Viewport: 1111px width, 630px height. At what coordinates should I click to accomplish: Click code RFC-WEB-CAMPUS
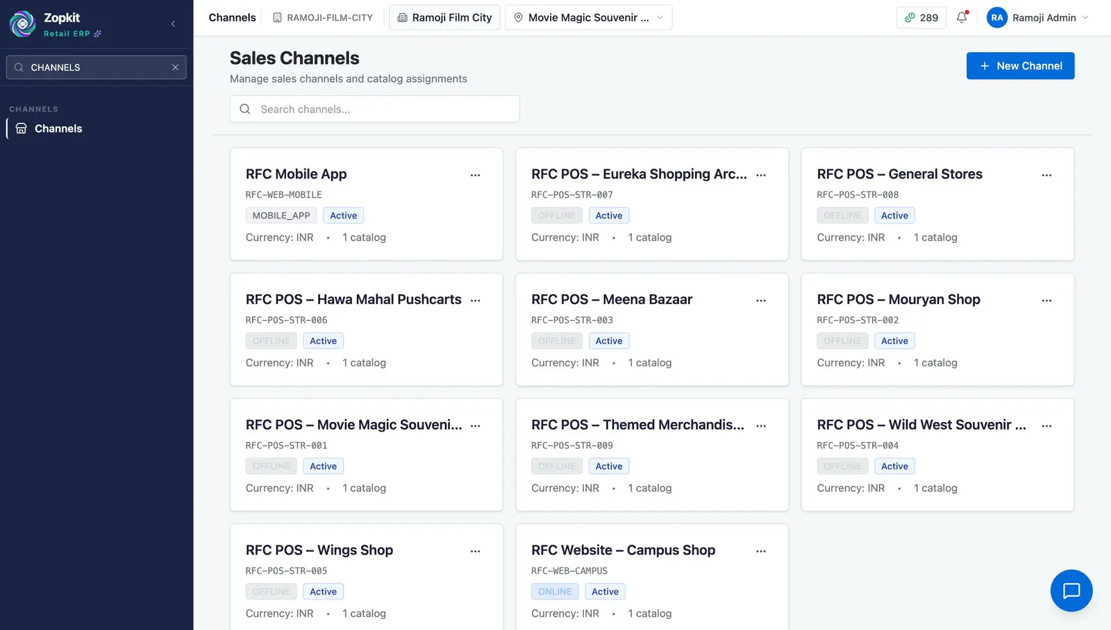569,571
